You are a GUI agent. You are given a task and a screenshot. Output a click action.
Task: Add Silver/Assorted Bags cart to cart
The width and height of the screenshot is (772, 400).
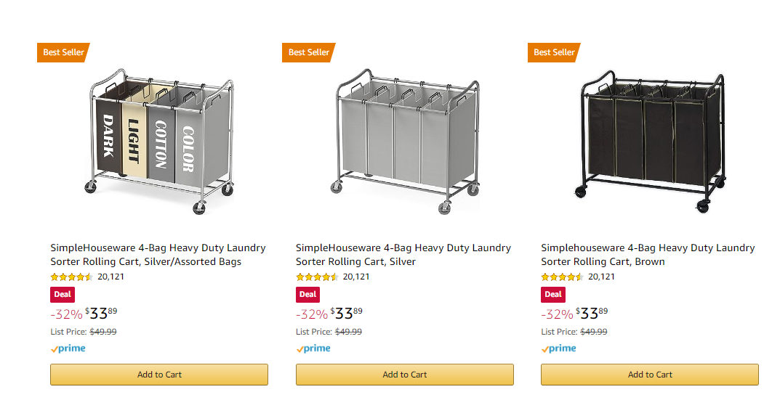pyautogui.click(x=159, y=375)
